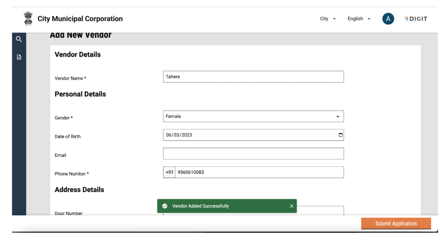
Task: Click the +91 country code prefix
Action: point(169,172)
